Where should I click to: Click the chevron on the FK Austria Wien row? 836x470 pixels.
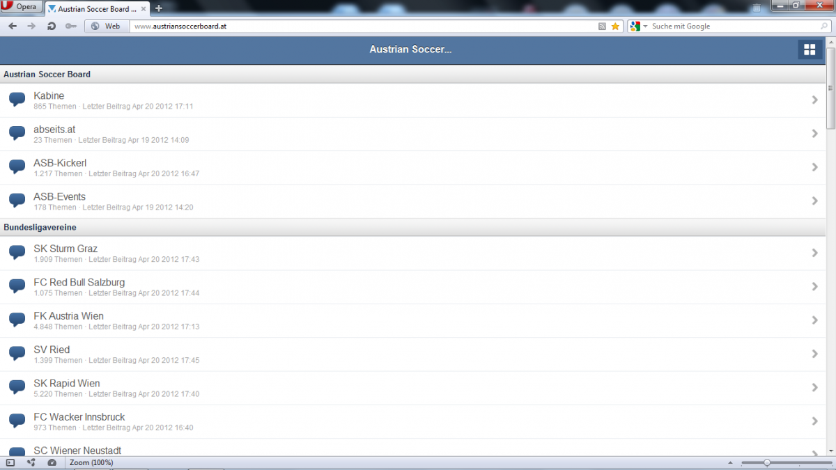[x=814, y=320]
